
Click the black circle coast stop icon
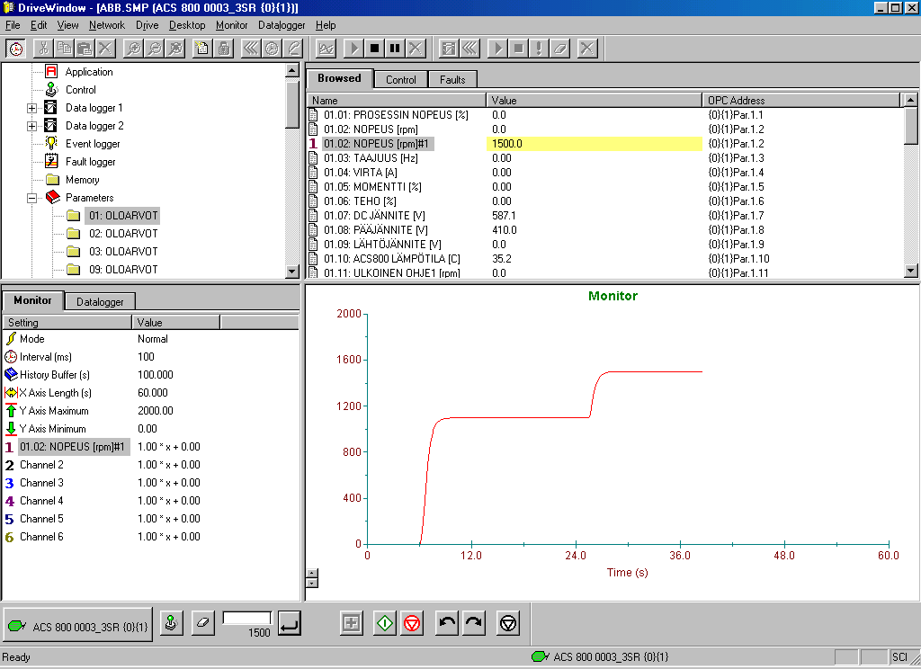tap(508, 623)
